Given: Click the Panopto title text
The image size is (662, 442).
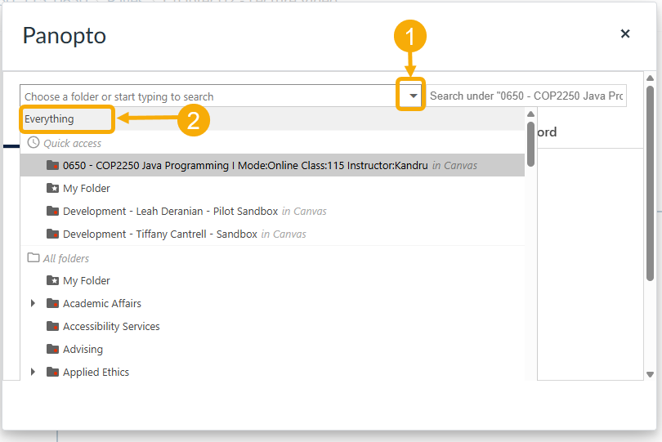Looking at the screenshot, I should pos(65,36).
